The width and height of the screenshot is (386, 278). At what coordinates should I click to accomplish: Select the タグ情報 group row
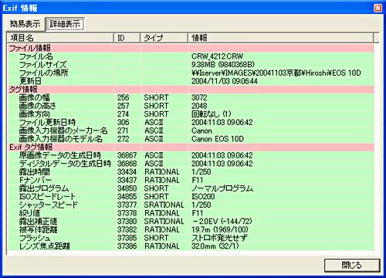[191, 90]
